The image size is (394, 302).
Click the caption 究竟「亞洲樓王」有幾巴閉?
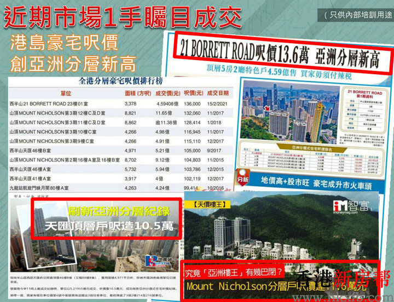[x=234, y=272]
